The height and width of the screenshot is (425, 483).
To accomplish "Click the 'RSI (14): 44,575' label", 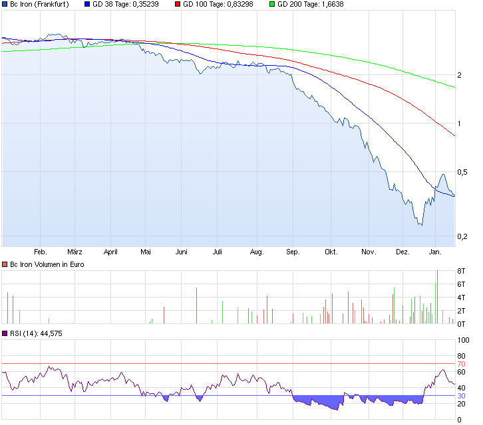I will 36,333.
